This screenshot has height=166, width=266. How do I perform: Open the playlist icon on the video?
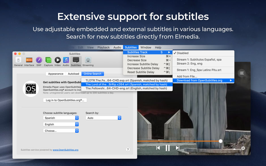pyautogui.click(x=242, y=73)
